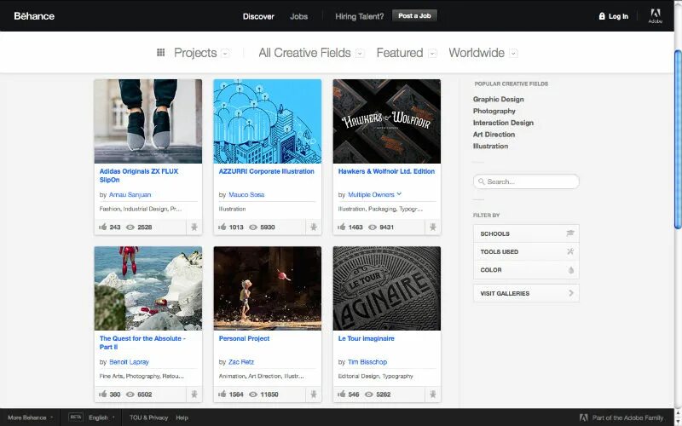Click the thumbs-up icon on the Personal Project card
The image size is (682, 426).
click(222, 394)
